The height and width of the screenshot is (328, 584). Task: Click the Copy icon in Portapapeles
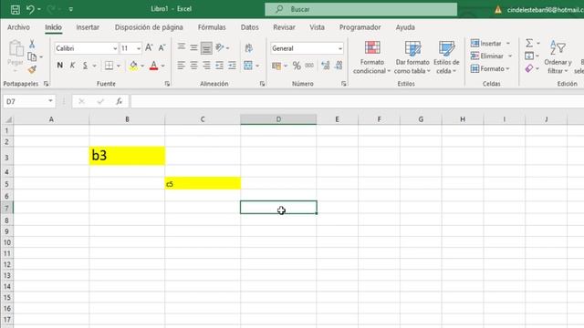click(33, 56)
